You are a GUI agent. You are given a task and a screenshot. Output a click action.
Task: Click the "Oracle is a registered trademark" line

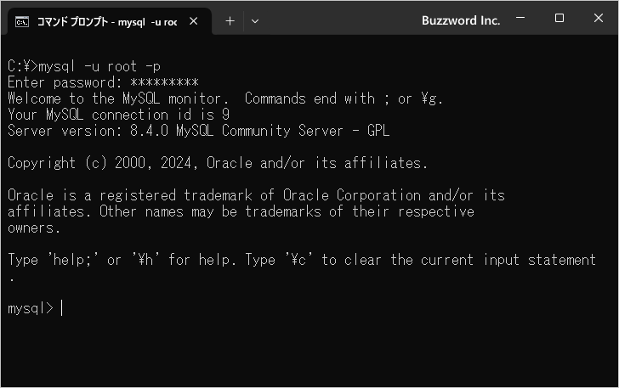point(256,195)
